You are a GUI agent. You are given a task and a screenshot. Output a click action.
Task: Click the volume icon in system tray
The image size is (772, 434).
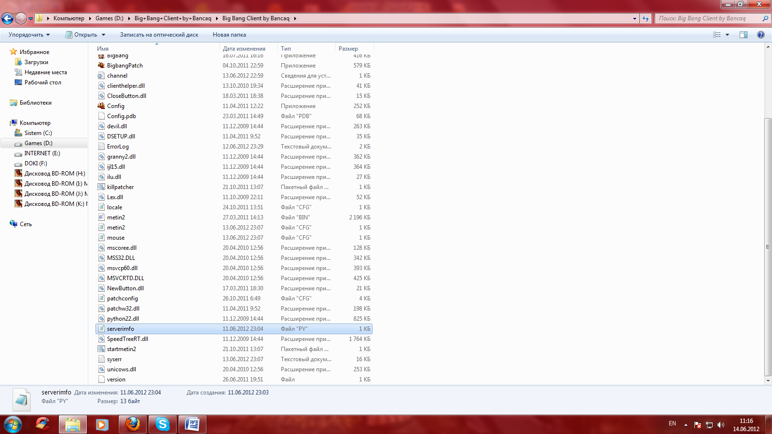721,425
